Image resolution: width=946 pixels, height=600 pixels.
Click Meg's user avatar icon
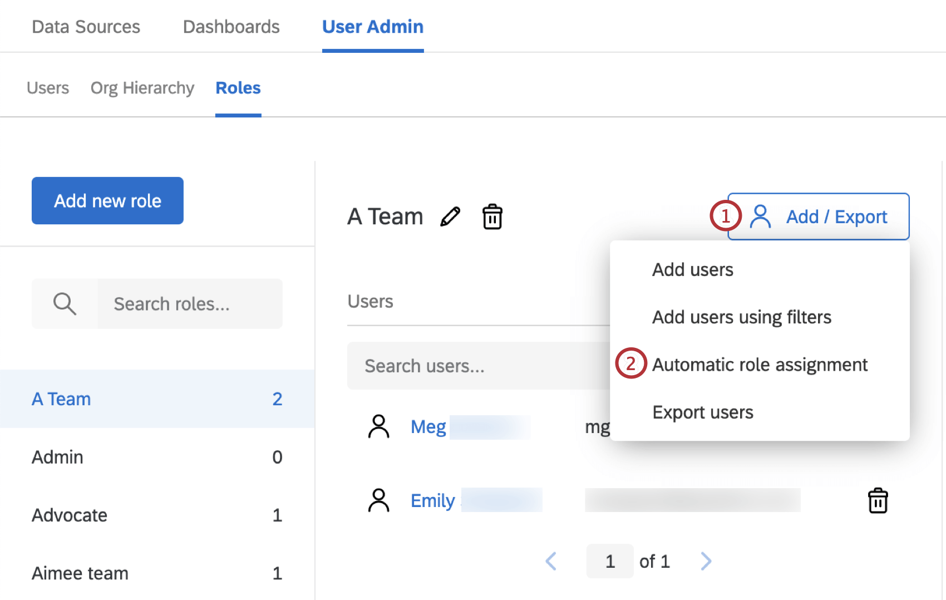379,426
